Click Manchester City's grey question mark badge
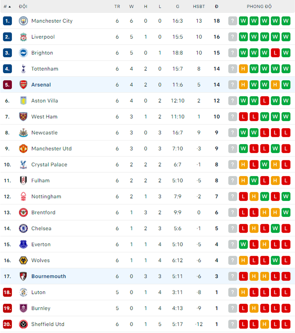 [x=233, y=21]
